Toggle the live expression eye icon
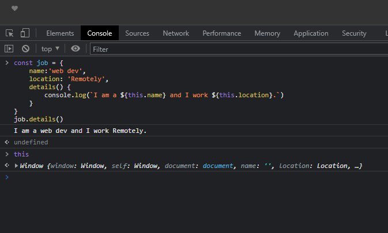388x233 pixels. [76, 49]
